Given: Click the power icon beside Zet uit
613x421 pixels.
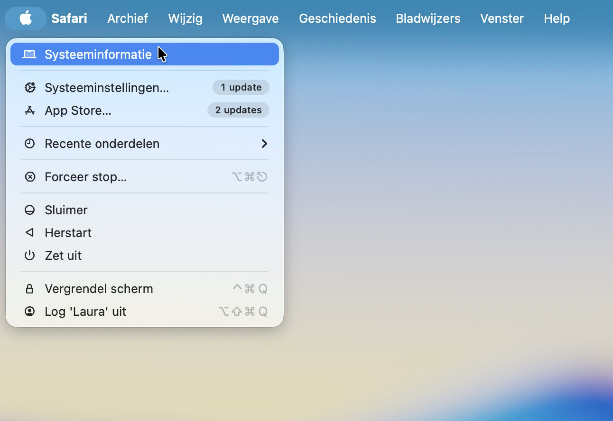Looking at the screenshot, I should (x=30, y=256).
